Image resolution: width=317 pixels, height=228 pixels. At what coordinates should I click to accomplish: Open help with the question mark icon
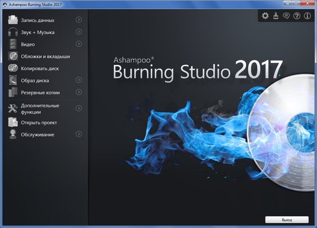click(297, 16)
